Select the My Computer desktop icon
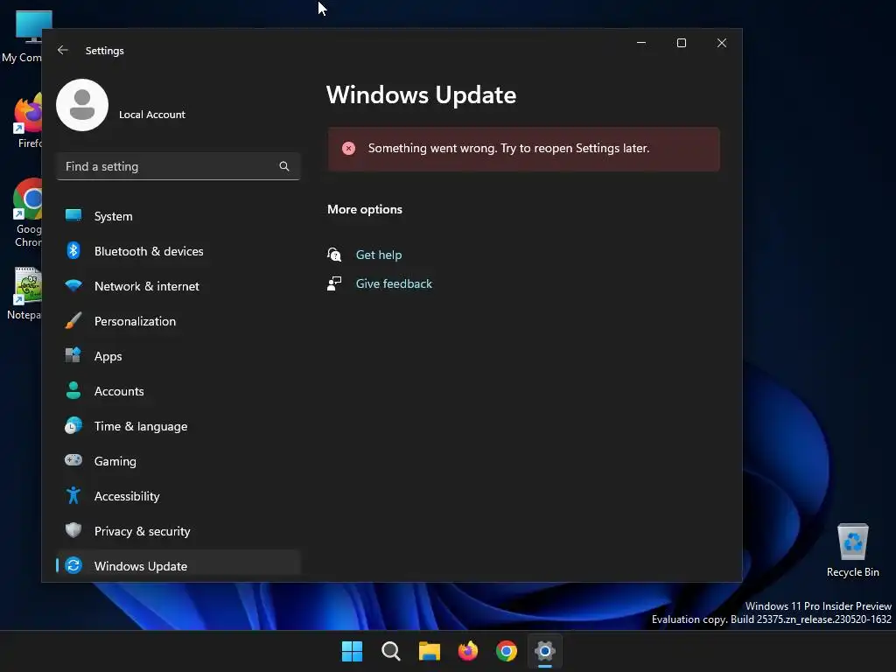 tap(23, 36)
